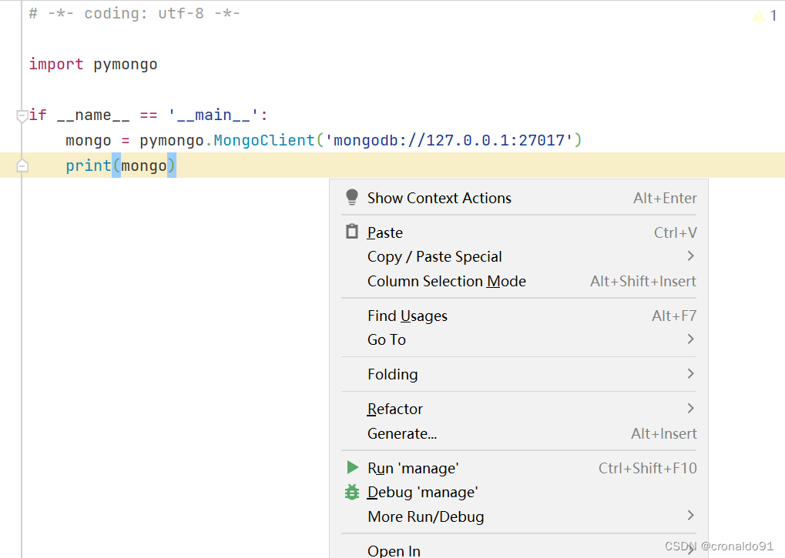Click the green Run triangle icon
Image resolution: width=785 pixels, height=558 pixels.
(x=353, y=467)
